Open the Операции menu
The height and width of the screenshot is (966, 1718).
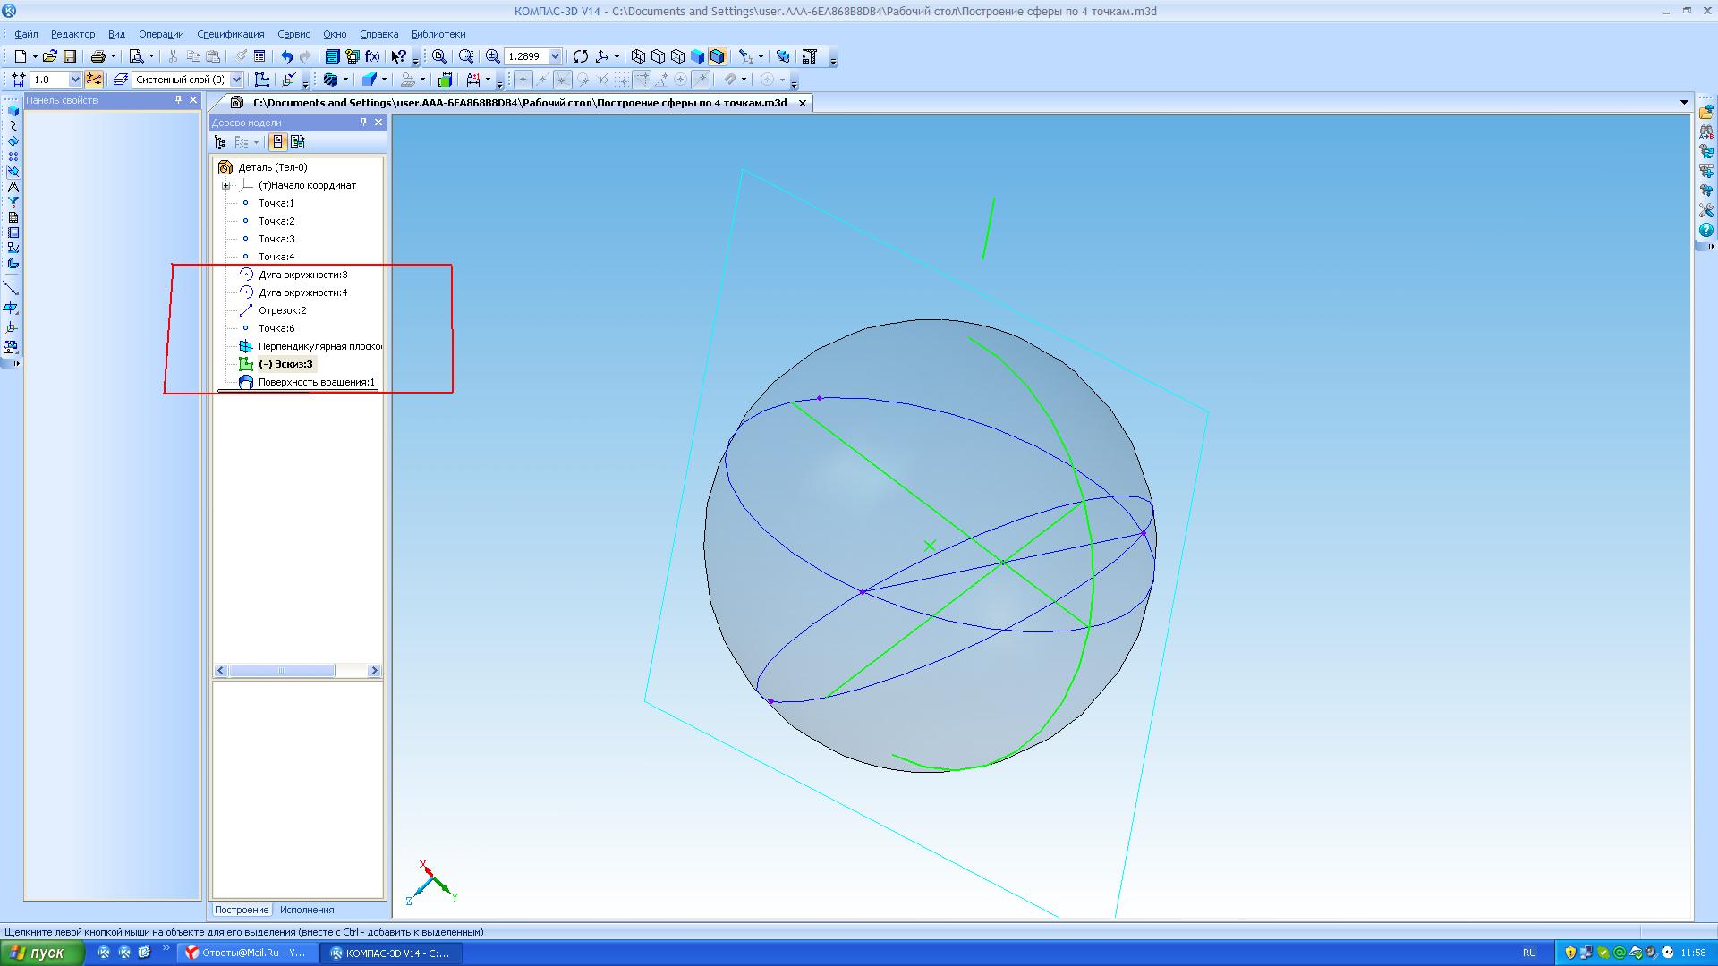(x=161, y=34)
